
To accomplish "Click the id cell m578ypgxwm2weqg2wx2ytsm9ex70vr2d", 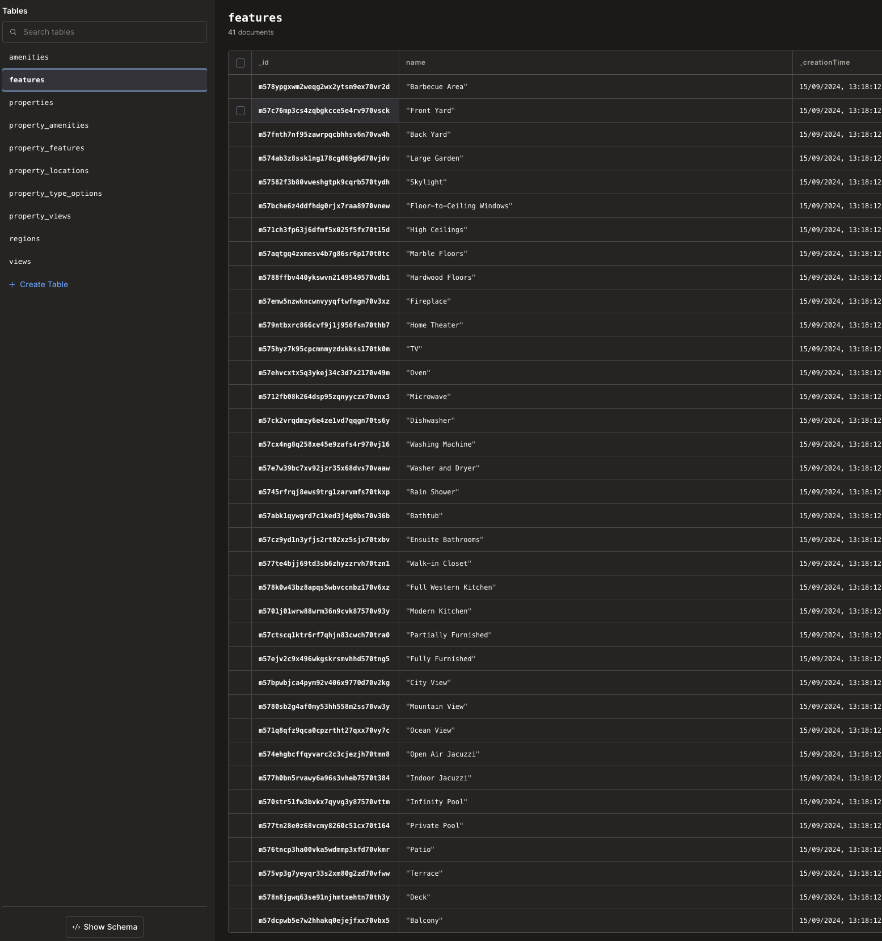I will click(325, 87).
